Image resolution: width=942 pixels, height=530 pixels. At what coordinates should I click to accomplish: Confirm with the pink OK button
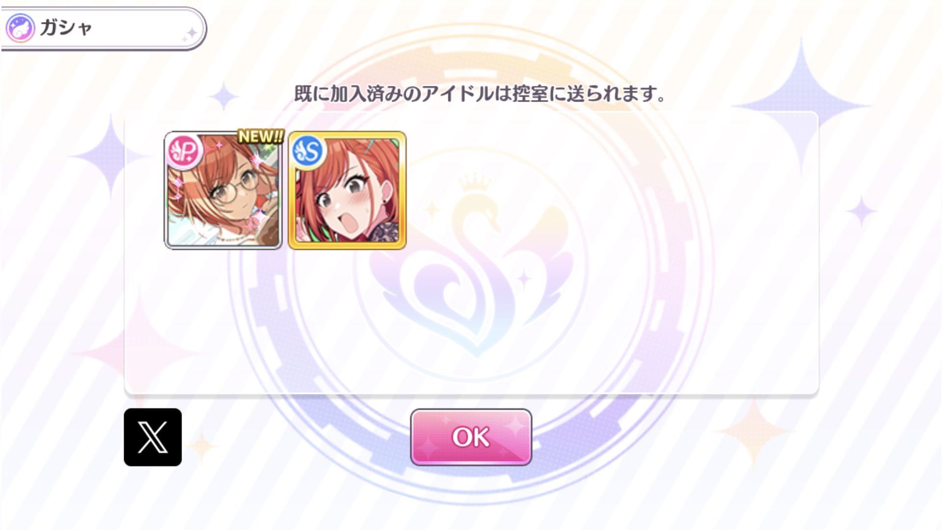pos(471,437)
